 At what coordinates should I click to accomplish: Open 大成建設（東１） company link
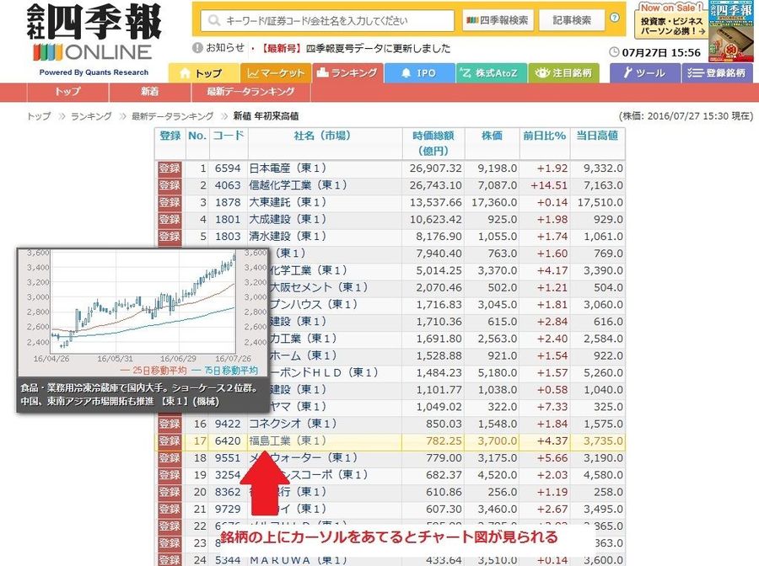[x=288, y=220]
